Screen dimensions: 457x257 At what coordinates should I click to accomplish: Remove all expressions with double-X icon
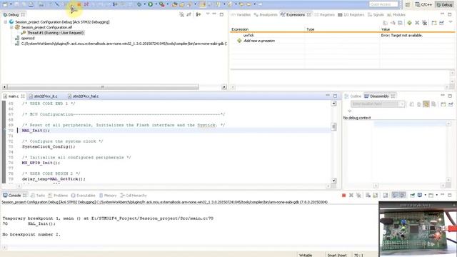424,23
